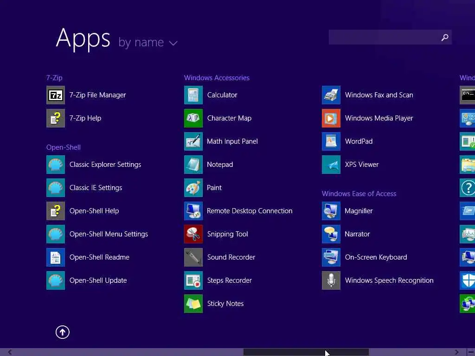Launch Windows Speech Recognition microphone icon

331,280
